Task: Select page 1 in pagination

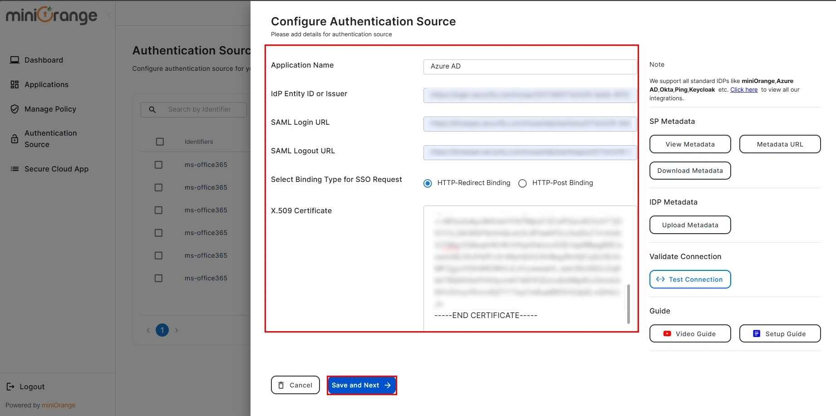Action: point(162,330)
